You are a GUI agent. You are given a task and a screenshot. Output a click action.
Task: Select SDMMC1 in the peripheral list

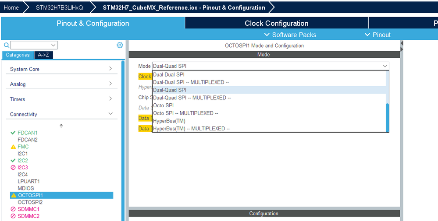click(28, 209)
